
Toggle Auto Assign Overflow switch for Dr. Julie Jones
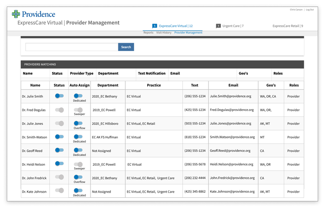[78, 123]
